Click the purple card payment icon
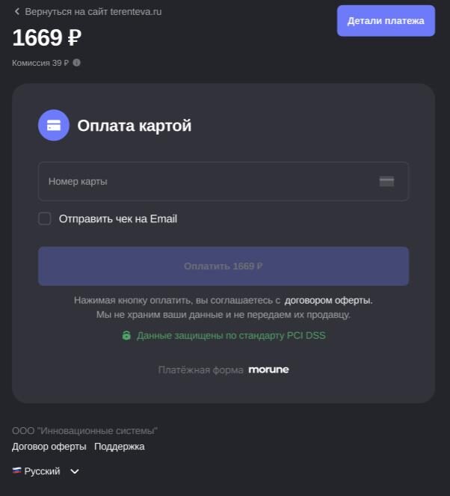The height and width of the screenshot is (496, 450). pyautogui.click(x=54, y=125)
